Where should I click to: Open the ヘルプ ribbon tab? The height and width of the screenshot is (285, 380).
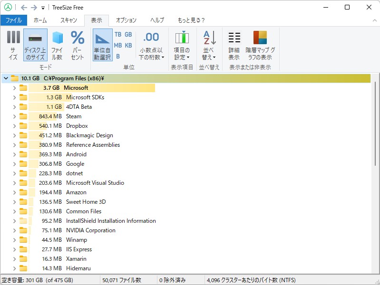157,20
